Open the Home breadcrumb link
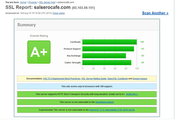175x120 pixels. [x=23, y=2]
